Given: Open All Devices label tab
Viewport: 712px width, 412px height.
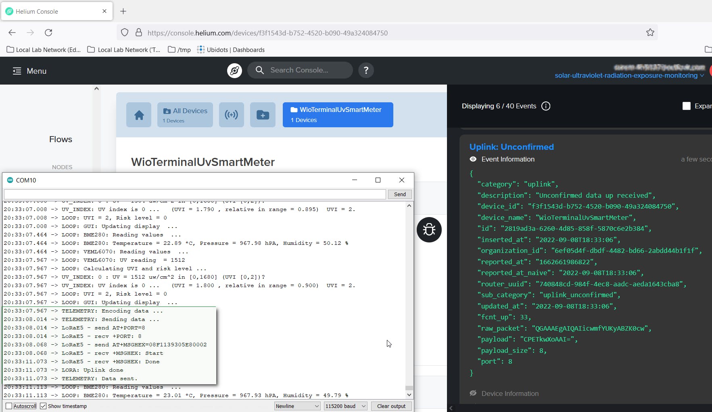Looking at the screenshot, I should (x=185, y=115).
